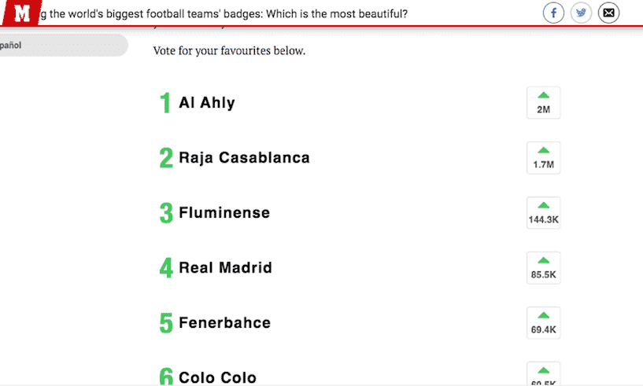
Task: Select the Real Madrid team name
Action: [x=225, y=268]
